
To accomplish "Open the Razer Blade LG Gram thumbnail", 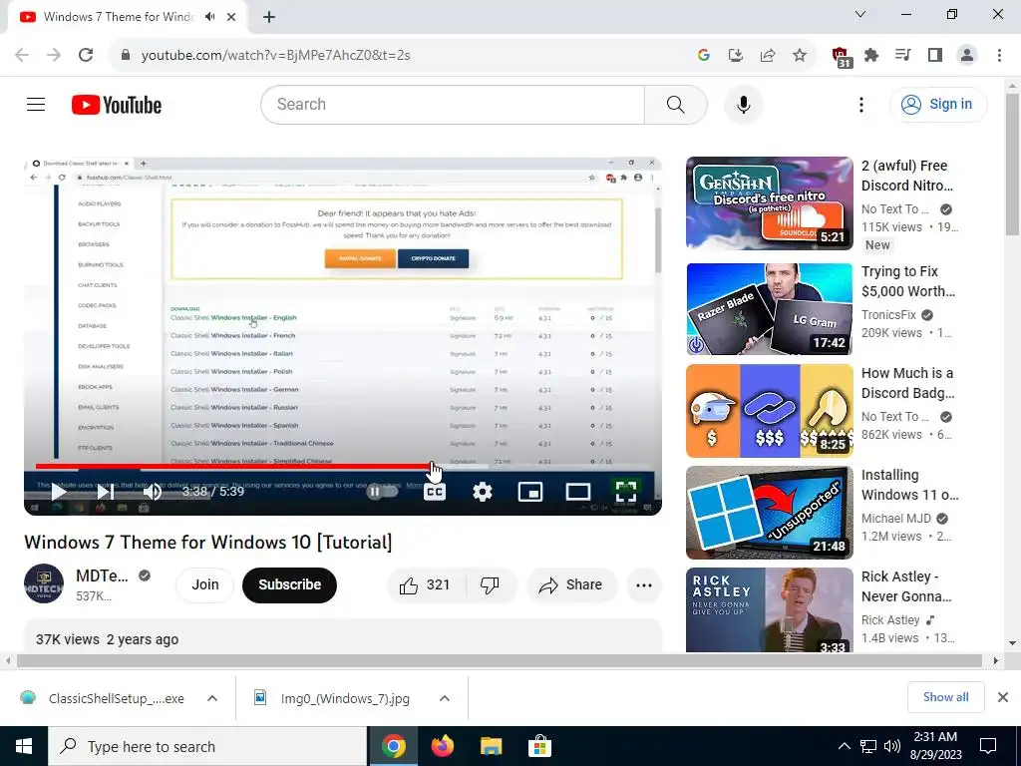I will 769,309.
